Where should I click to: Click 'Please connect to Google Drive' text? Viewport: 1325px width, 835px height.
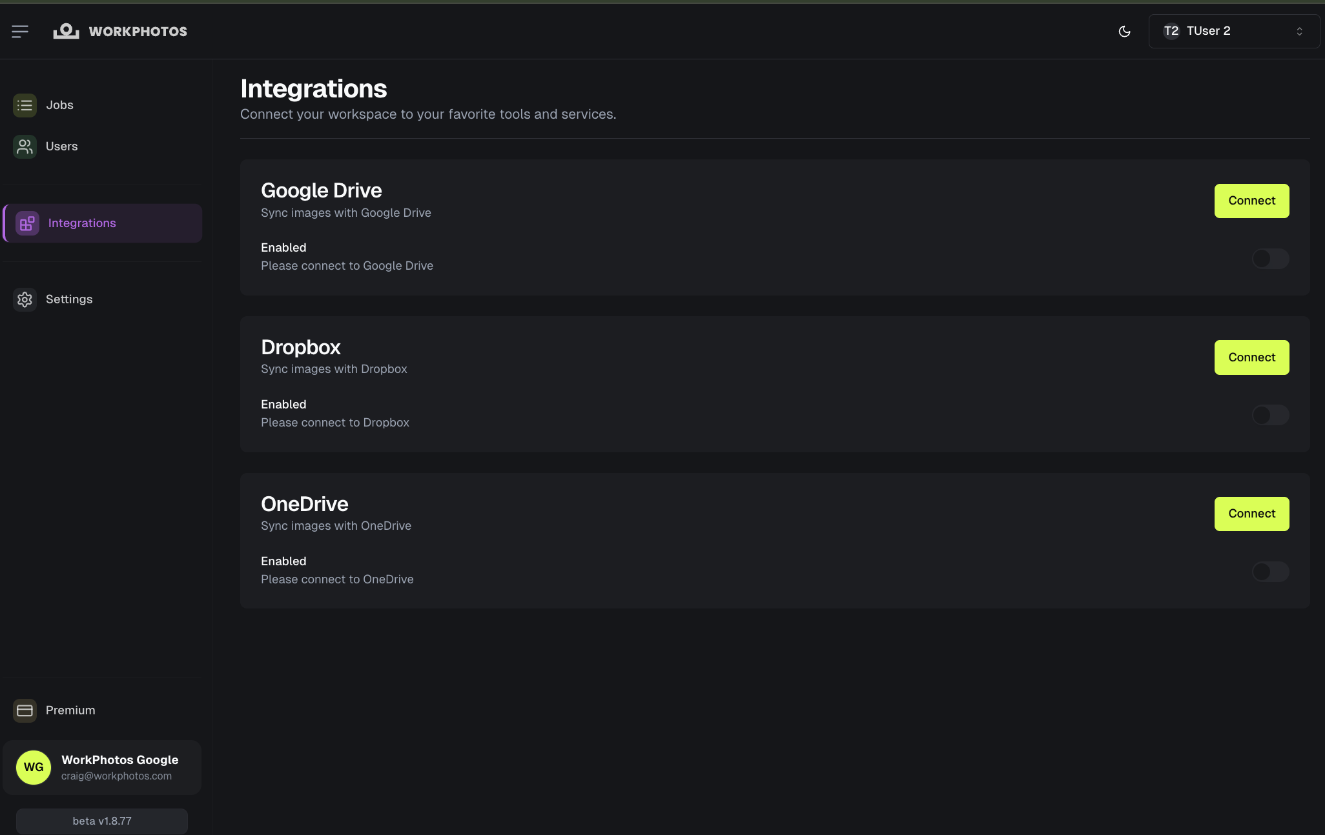coord(347,266)
